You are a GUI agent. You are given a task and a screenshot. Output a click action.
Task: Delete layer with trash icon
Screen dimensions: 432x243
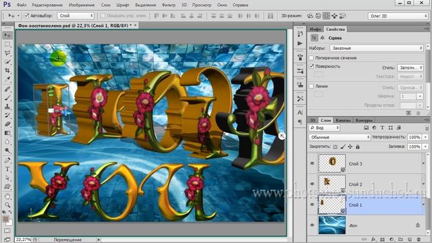click(x=418, y=240)
